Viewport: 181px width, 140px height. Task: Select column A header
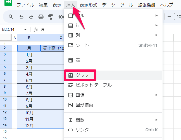pos(15,38)
